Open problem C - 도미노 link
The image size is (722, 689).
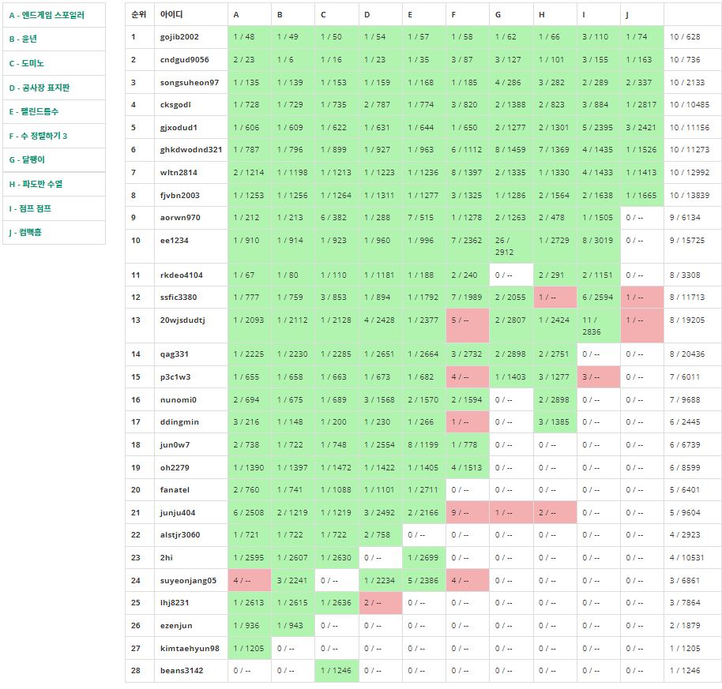click(27, 63)
